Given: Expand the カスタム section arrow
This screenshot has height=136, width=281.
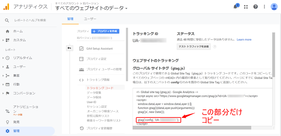Looking at the screenshot, I should click(x=3, y=40).
